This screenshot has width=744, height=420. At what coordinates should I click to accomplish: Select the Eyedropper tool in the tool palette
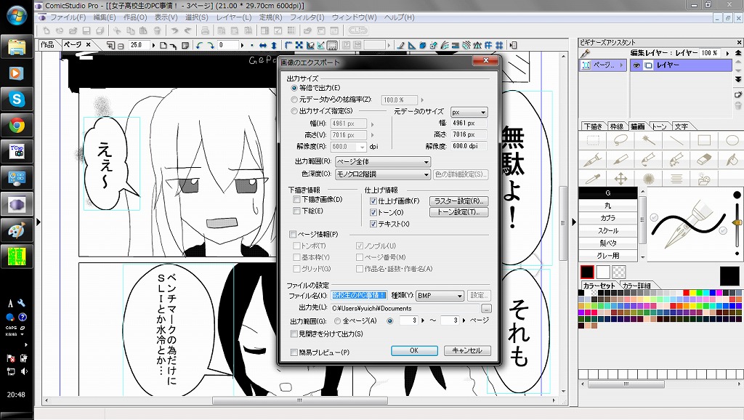(x=594, y=178)
